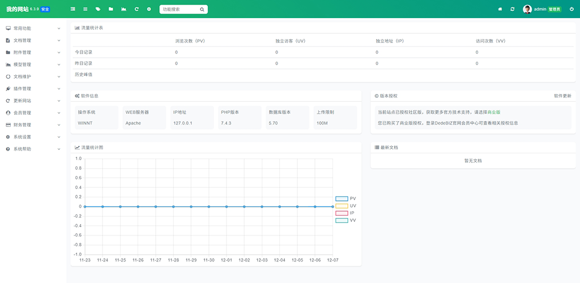Expand the 系统设置 sidebar menu
Viewport: 580px width, 283px height.
[33, 137]
